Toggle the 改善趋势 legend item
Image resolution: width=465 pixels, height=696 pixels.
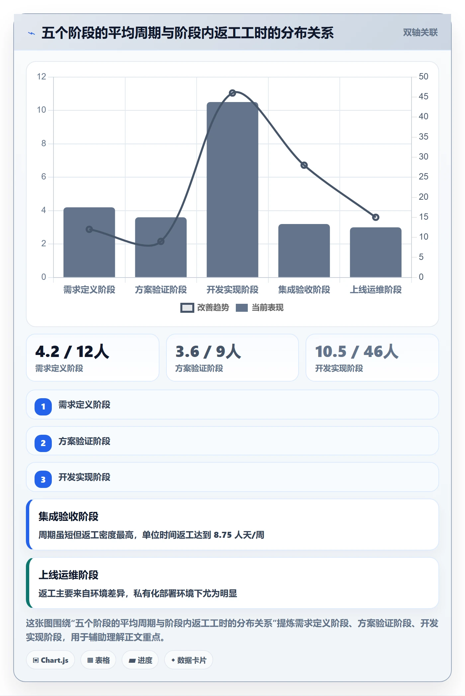pos(205,308)
